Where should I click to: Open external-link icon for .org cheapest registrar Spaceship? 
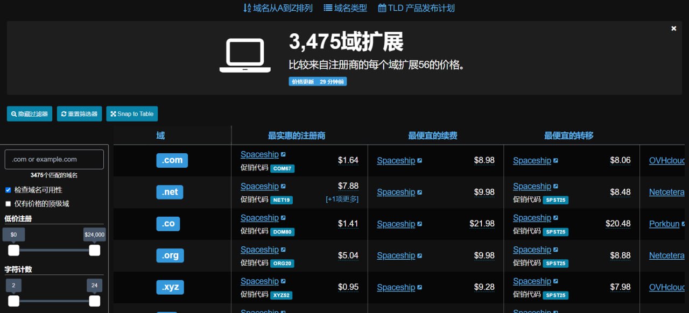(283, 250)
